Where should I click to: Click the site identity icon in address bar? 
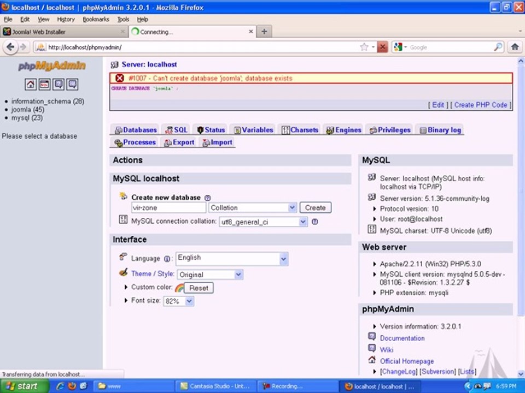[40, 47]
